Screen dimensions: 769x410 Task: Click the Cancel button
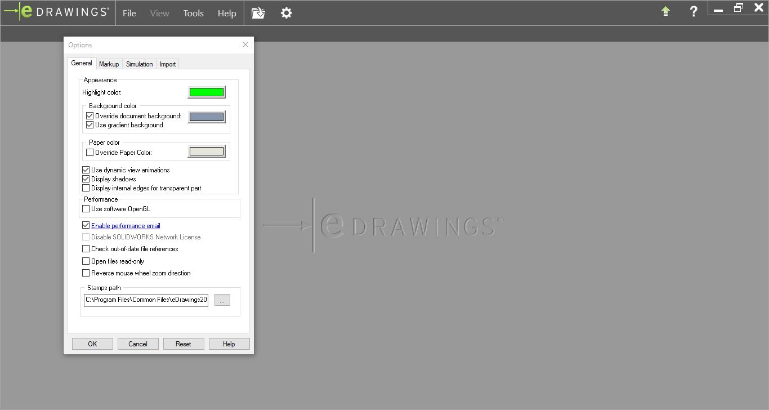tap(138, 344)
